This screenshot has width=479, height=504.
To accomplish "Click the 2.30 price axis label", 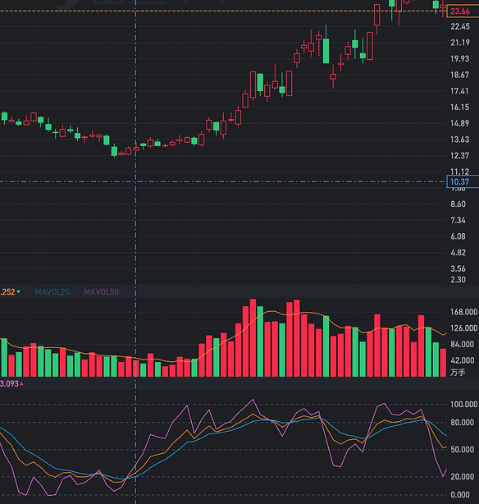I will click(x=458, y=280).
